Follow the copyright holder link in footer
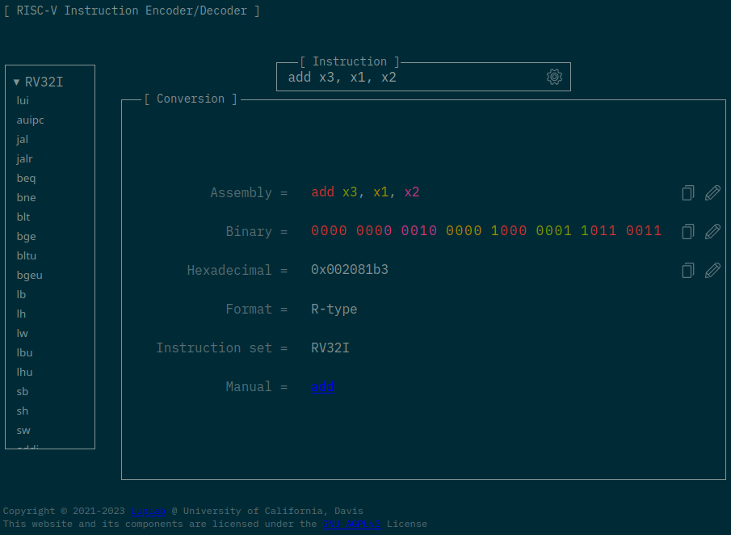Viewport: 731px width, 535px height. click(x=148, y=511)
